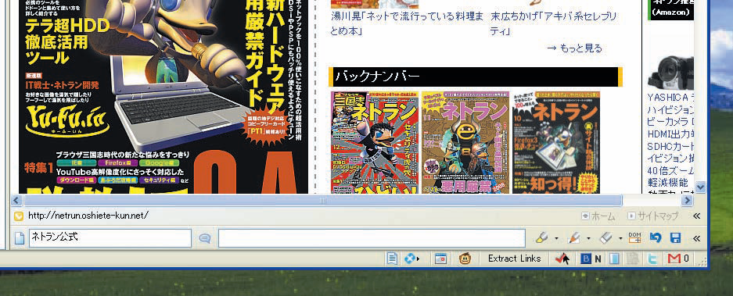This screenshot has width=733, height=296.
Task: Click the ネトラン公式 title field
Action: coord(110,238)
